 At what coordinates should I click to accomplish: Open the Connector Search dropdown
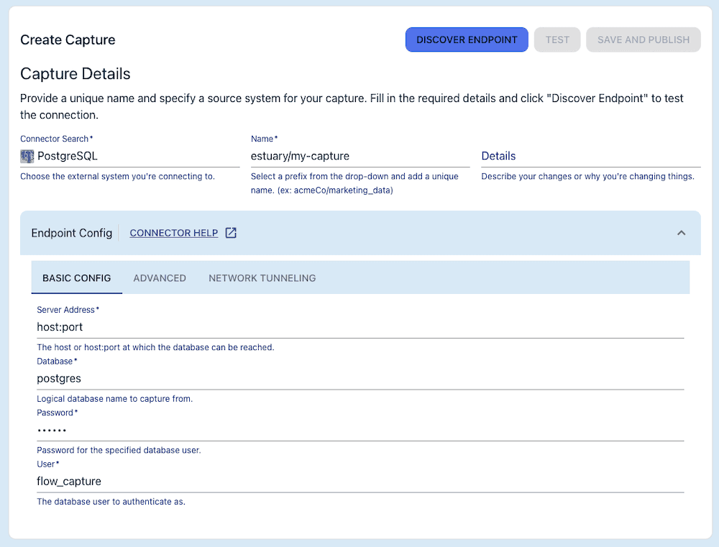click(x=129, y=156)
